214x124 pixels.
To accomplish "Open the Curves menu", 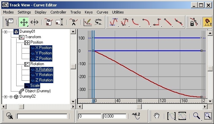I will point(102,12).
